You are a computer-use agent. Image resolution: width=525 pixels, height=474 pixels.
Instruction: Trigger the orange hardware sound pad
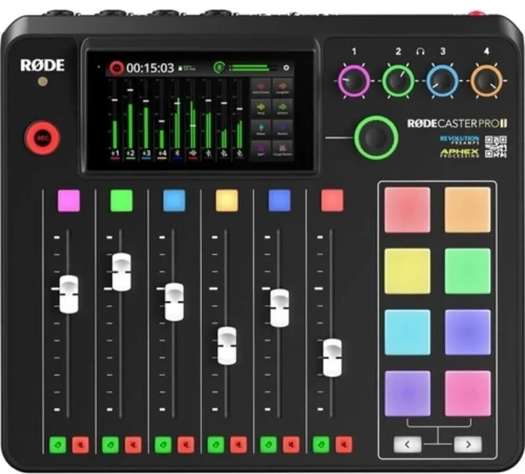click(x=467, y=210)
